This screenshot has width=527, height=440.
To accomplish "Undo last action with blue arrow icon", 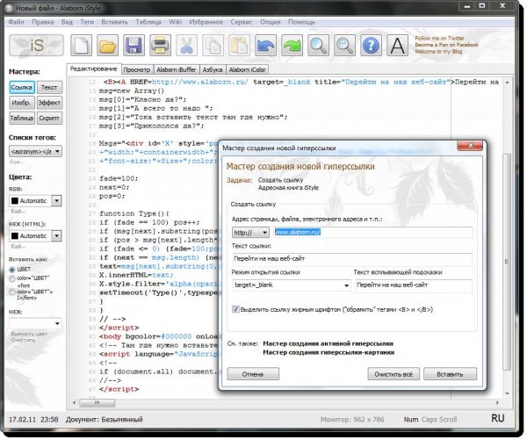I will (265, 45).
